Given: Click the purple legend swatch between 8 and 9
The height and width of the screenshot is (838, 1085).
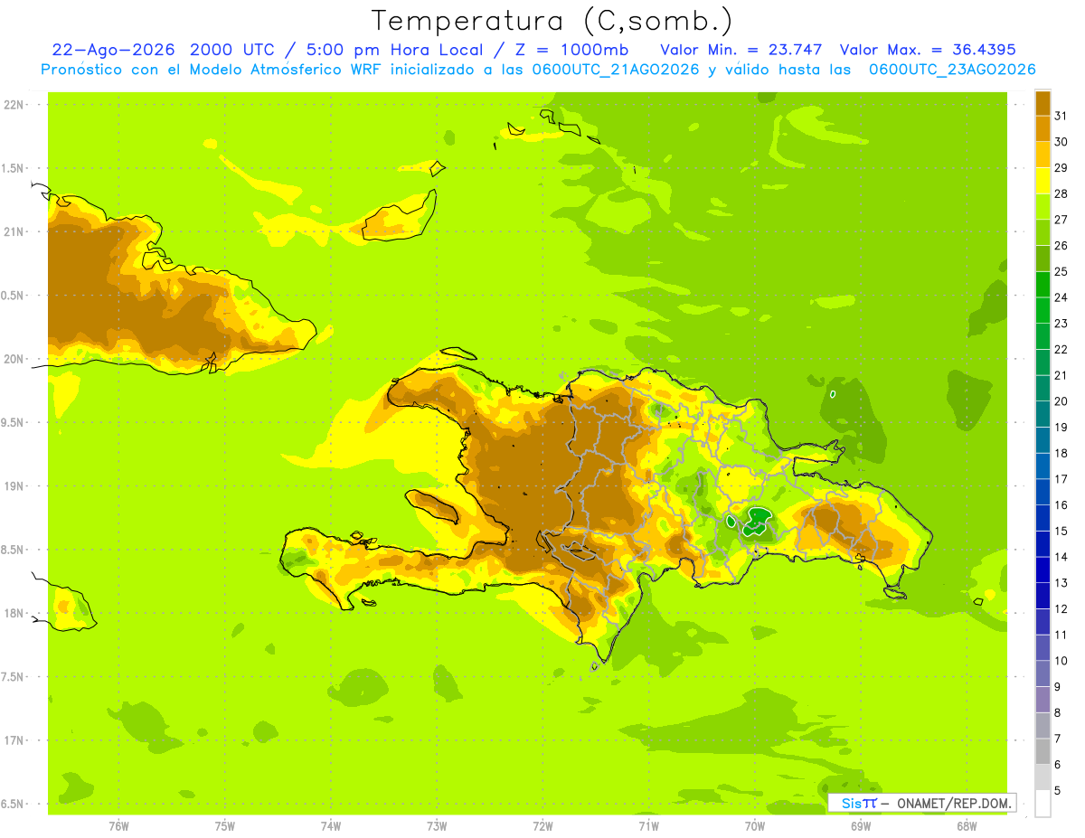Looking at the screenshot, I should [1043, 700].
